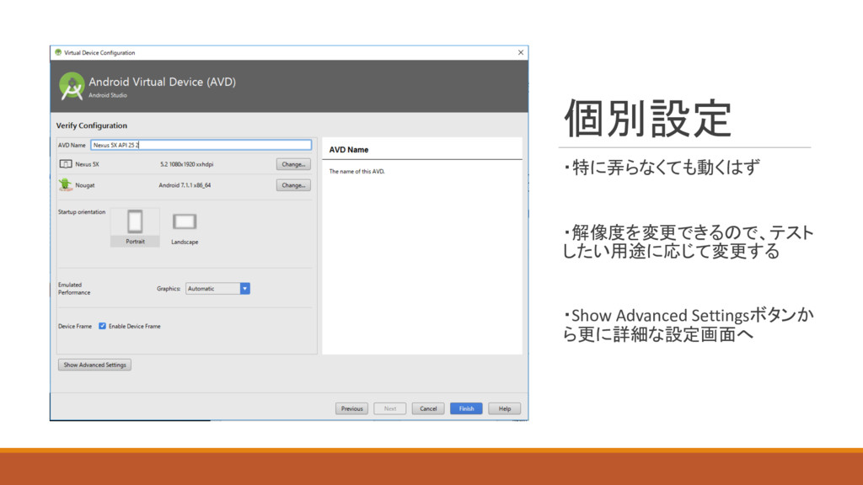Click the 'Startup orientation' label
Screen dimensions: 863x485
[82, 211]
